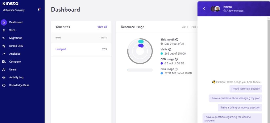
Task: Open the notifications bell
Action: pyautogui.click(x=39, y=10)
